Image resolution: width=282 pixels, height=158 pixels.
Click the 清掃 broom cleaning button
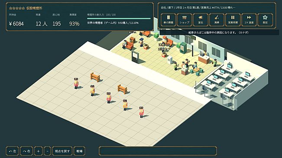[x=217, y=19]
